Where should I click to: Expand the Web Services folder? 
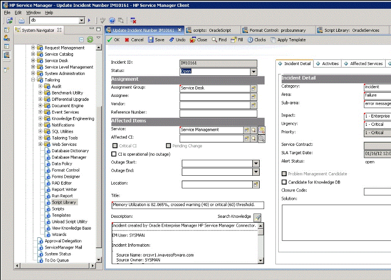pyautogui.click(x=40, y=144)
